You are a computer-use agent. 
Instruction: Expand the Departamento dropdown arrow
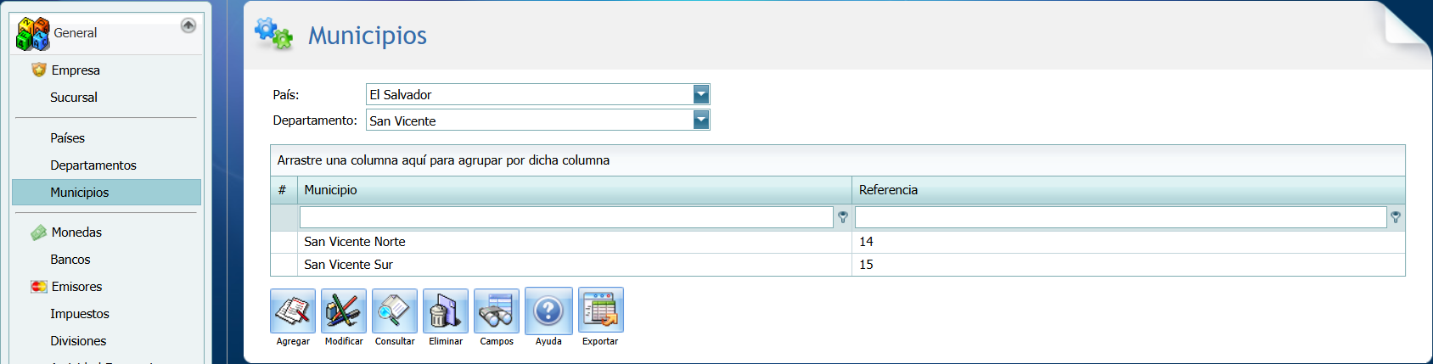(x=701, y=120)
